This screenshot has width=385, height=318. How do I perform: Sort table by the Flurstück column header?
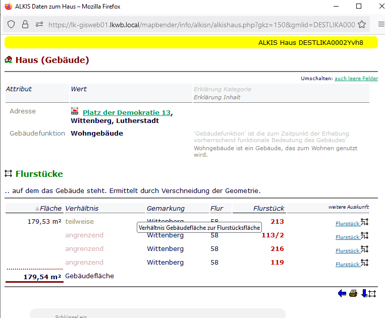click(x=268, y=209)
